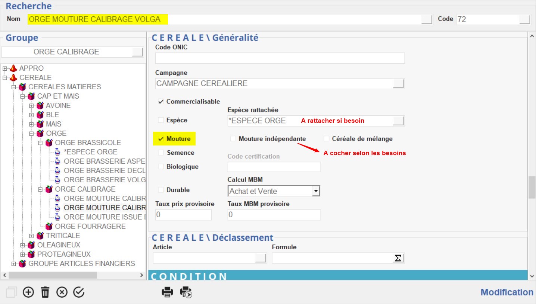This screenshot has height=304, width=536.
Task: Enable the Biologique checkbox
Action: (161, 167)
